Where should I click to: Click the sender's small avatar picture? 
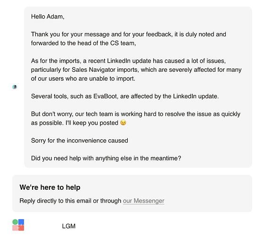click(x=15, y=87)
